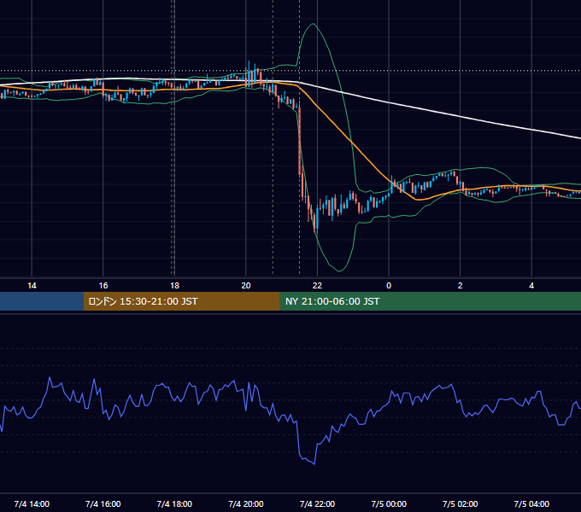The image size is (581, 512).
Task: Click the hour label 18 on price chart axis
Action: 174,286
